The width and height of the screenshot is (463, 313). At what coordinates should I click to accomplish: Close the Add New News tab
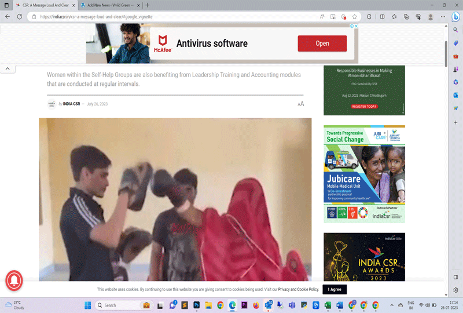pyautogui.click(x=138, y=5)
